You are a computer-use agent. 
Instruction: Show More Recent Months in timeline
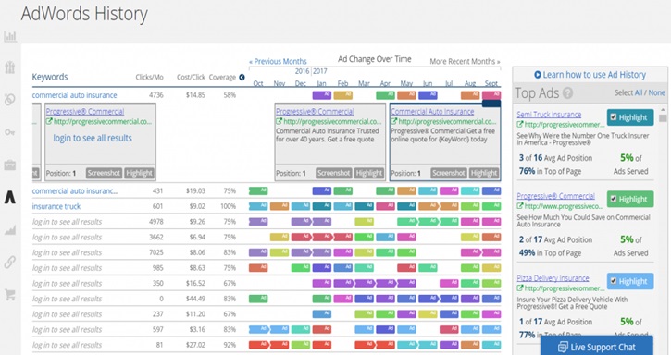tap(465, 61)
